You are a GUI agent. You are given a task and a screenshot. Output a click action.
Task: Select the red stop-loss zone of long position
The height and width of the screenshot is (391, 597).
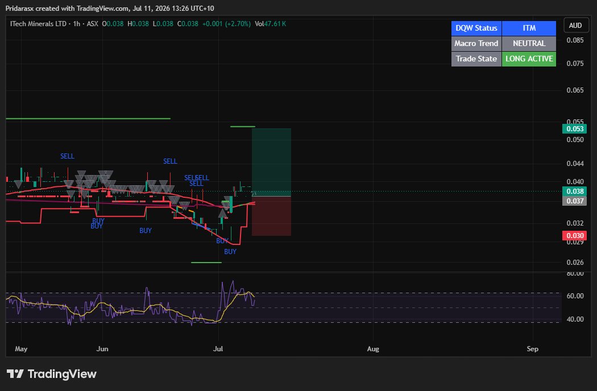271,217
